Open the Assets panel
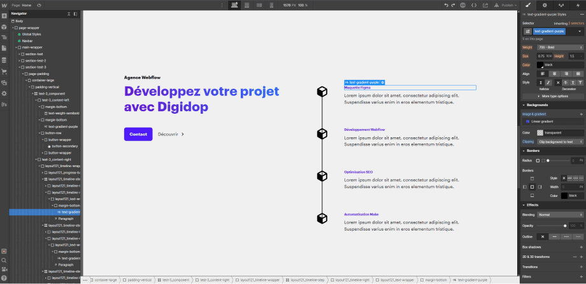 pyautogui.click(x=4, y=83)
